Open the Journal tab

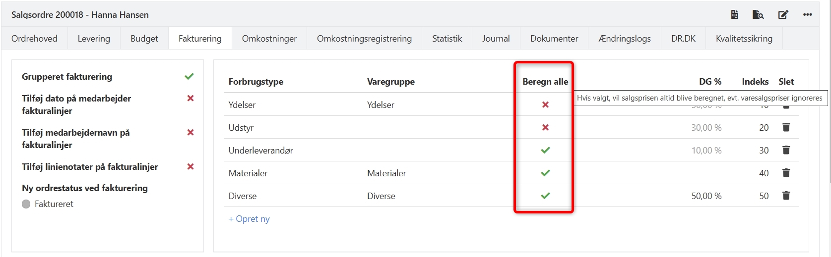click(x=496, y=38)
